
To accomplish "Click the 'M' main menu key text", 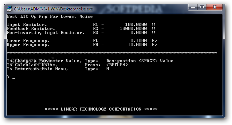I will (108, 69).
